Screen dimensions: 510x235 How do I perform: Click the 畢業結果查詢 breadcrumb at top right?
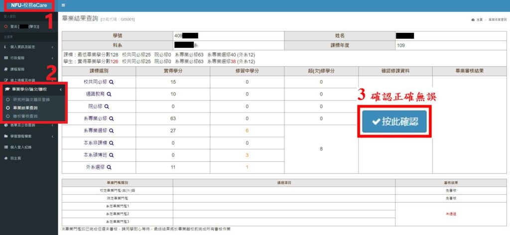[498, 20]
